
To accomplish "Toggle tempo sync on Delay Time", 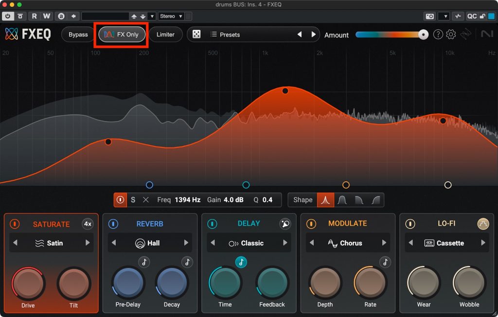I will point(241,262).
